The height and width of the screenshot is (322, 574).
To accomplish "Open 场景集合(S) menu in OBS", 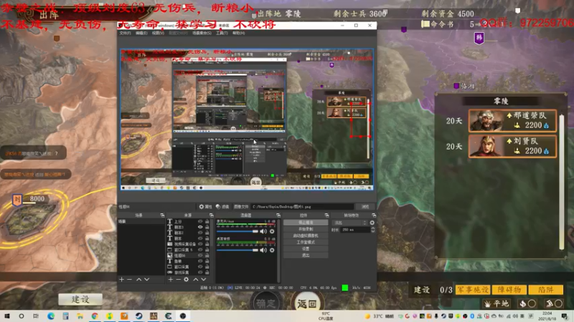I will pyautogui.click(x=202, y=33).
